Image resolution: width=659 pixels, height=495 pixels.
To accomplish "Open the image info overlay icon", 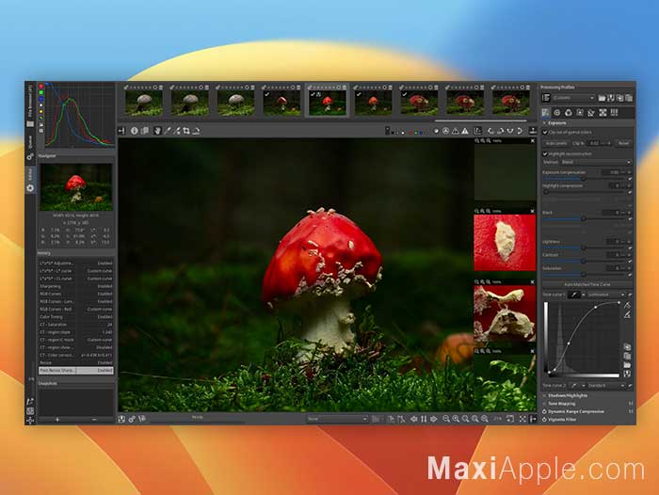I will [134, 131].
